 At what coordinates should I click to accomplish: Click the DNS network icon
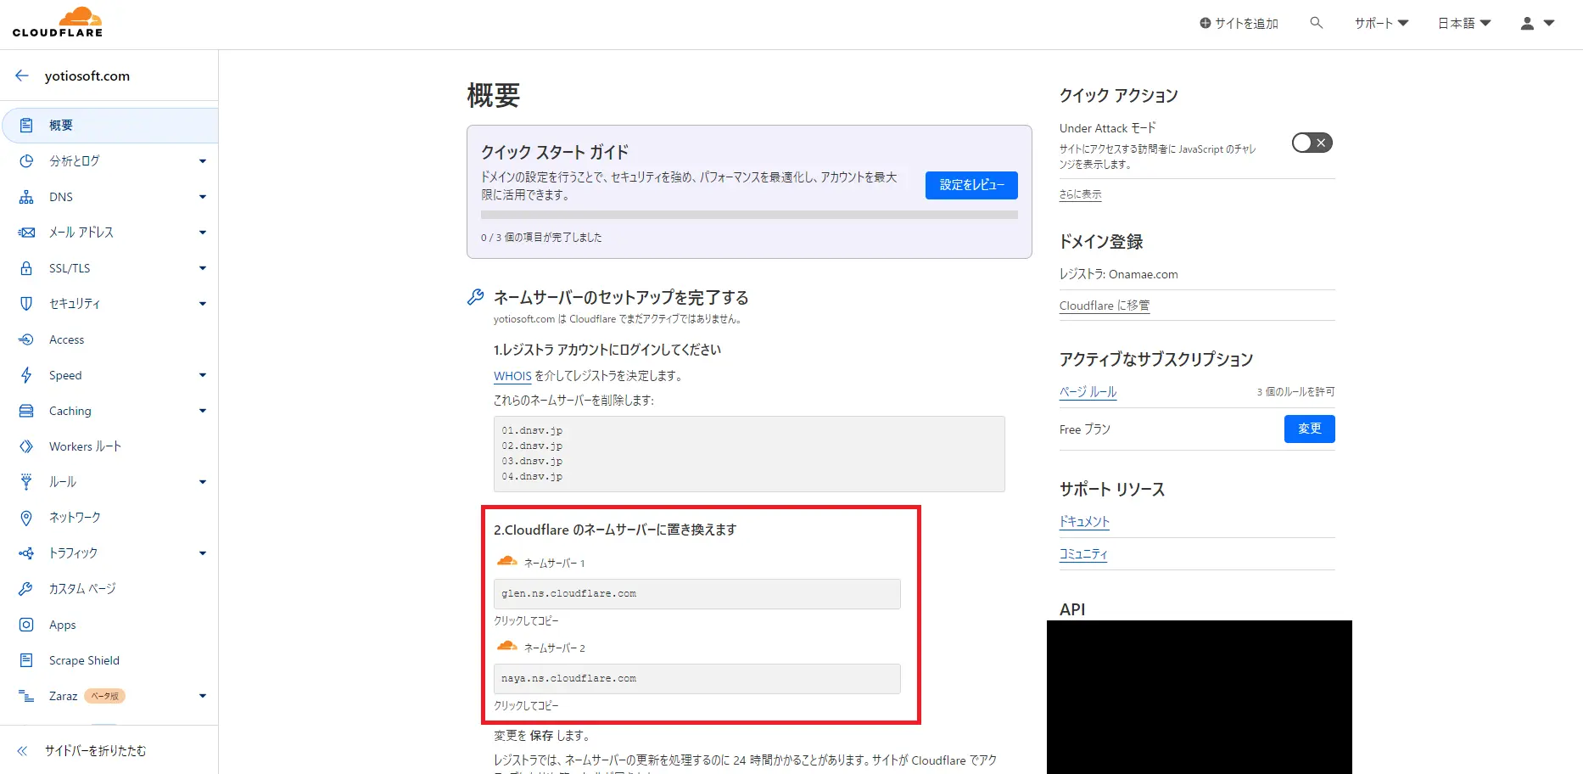coord(26,197)
